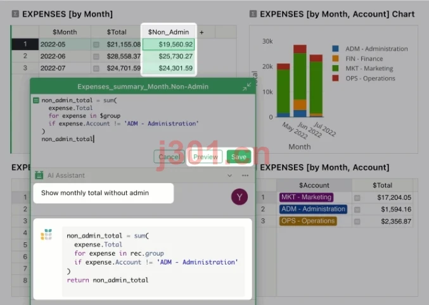Image resolution: width=429 pixels, height=305 pixels.
Task: Toggle MKT - Marketing legend swatch
Action: tap(335, 68)
